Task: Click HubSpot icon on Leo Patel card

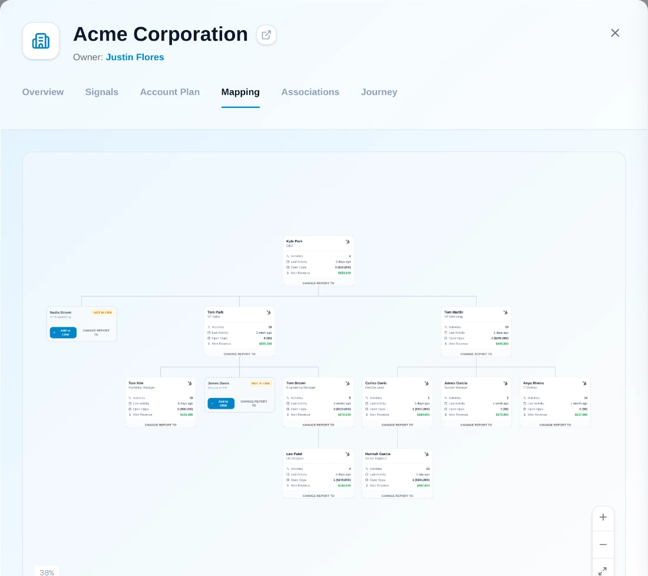Action: [x=348, y=454]
